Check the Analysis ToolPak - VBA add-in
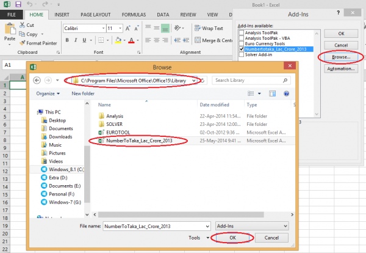The width and height of the screenshot is (366, 253). [242, 38]
